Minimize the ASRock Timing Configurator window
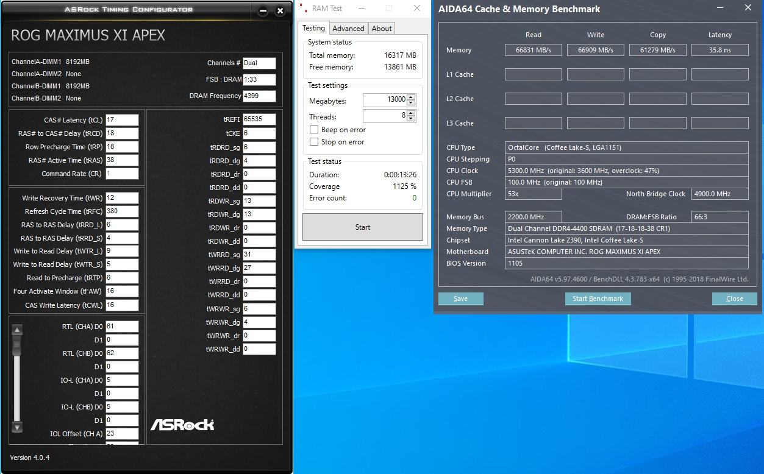Screen dimensions: 764x474 (262, 11)
